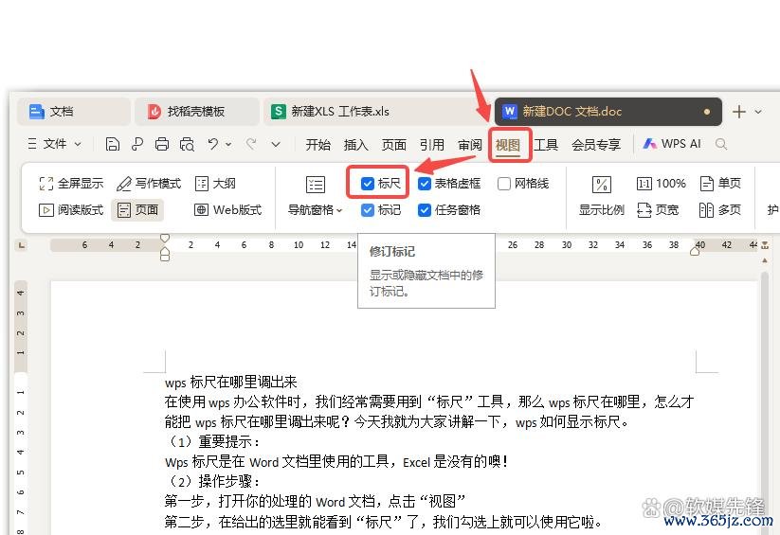Click the 导航窗格 navigation pane icon

pos(316,185)
